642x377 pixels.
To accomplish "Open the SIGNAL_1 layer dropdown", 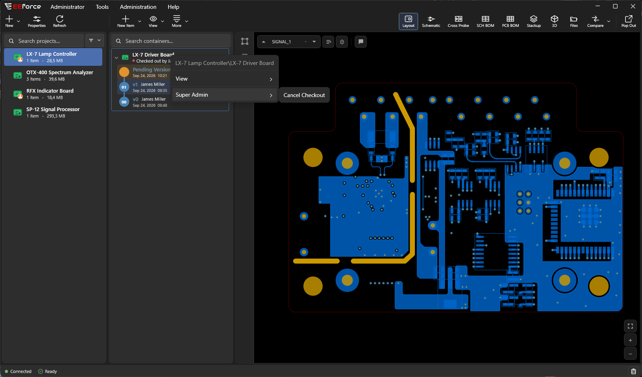I will pyautogui.click(x=289, y=42).
